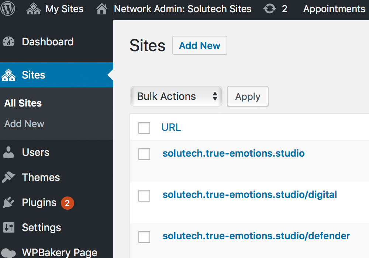Open Appointments in the admin bar

point(334,9)
